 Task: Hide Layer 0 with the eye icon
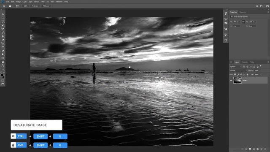coord(231,80)
